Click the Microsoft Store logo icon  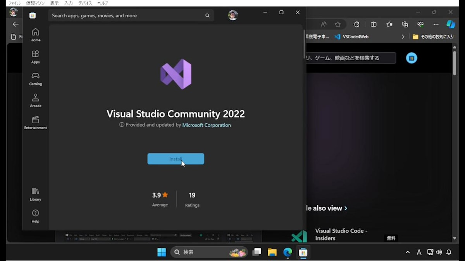[33, 15]
